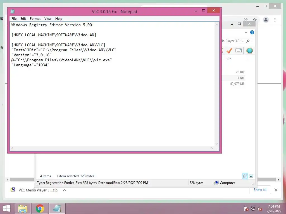Open the Help menu in Notepad
This screenshot has height=214, width=286.
click(59, 19)
